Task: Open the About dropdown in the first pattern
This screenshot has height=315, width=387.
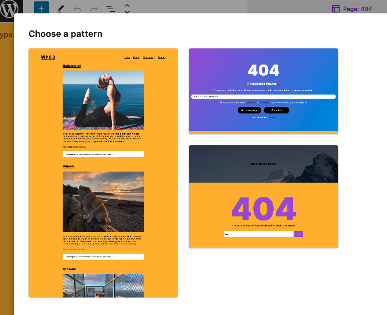Action: pos(136,57)
